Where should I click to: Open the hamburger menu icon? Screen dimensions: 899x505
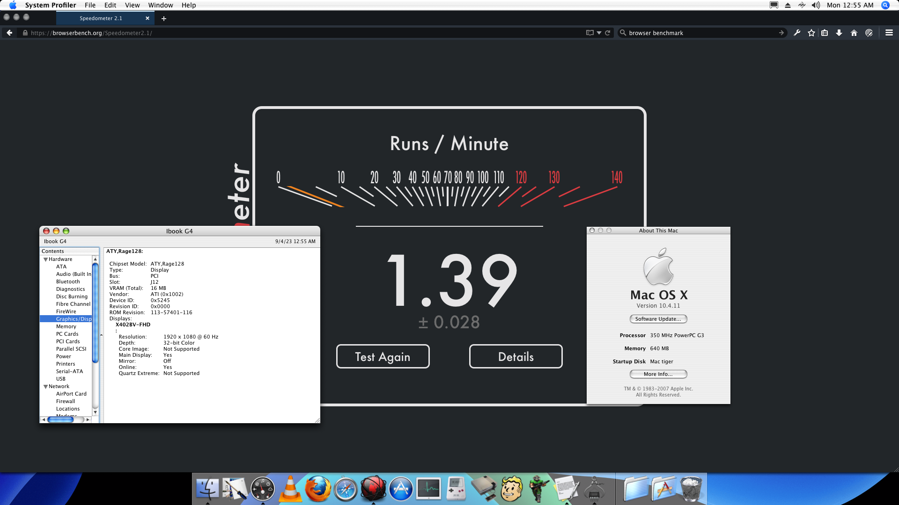pyautogui.click(x=889, y=33)
